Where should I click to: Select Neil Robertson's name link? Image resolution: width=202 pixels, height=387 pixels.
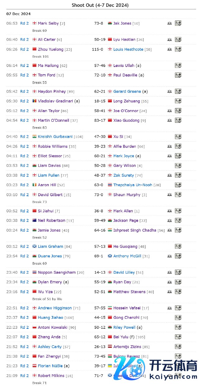pos(52,220)
